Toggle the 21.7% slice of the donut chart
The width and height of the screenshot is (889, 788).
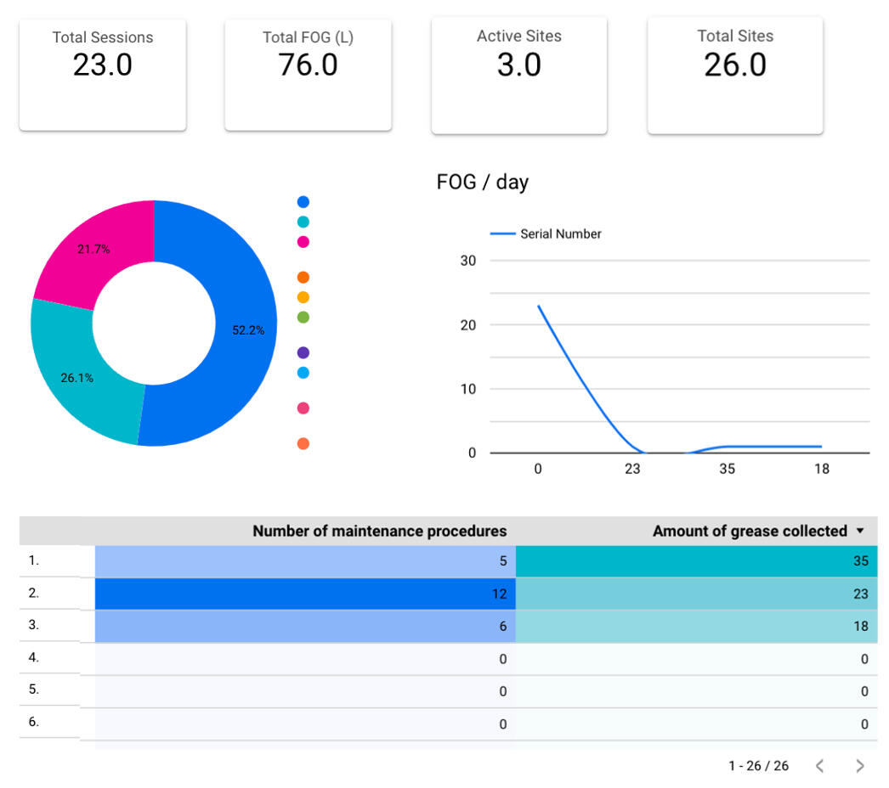coord(93,249)
